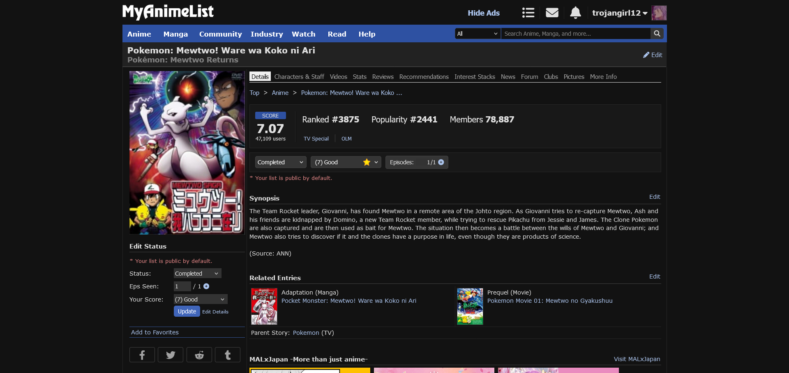Switch to the Clubs tab
The height and width of the screenshot is (373, 789).
[551, 77]
